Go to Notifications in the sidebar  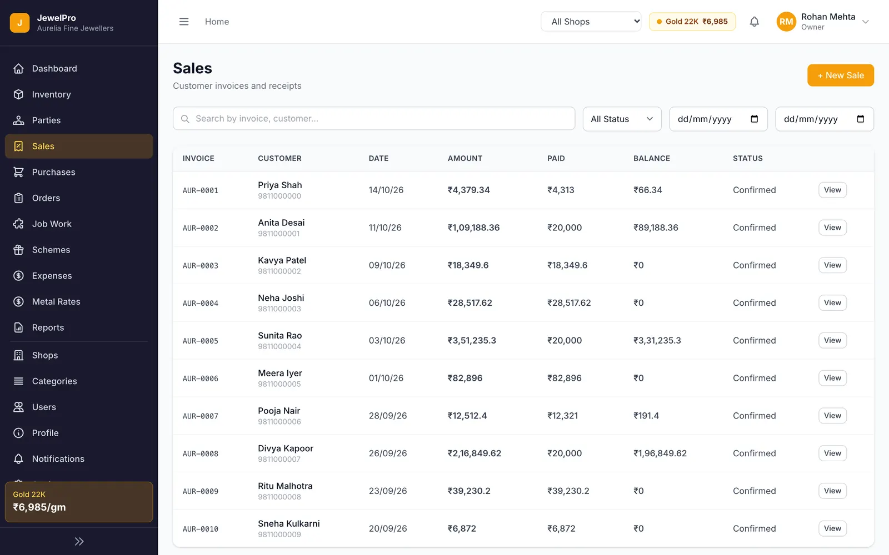(79, 459)
